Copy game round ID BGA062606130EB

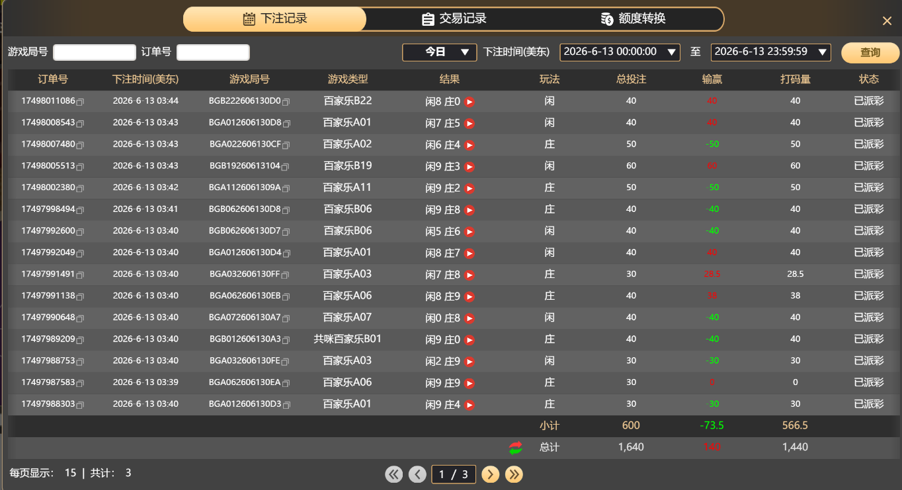coord(286,297)
